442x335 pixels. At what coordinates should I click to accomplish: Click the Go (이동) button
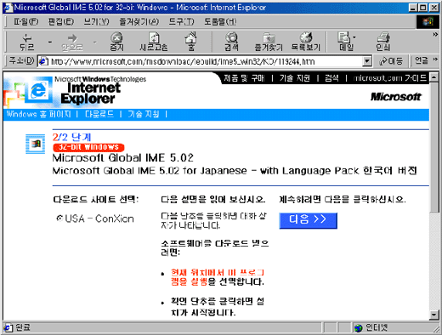click(x=392, y=61)
